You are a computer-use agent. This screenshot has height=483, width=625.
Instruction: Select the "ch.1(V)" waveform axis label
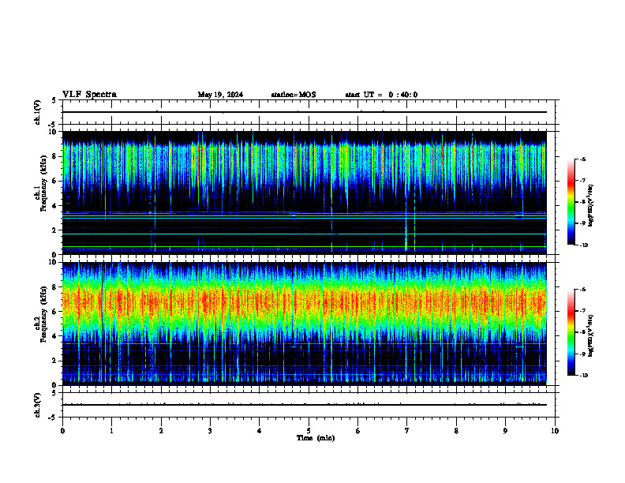point(37,112)
